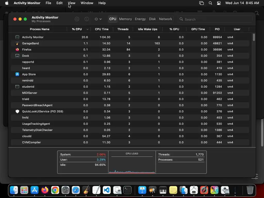The height and width of the screenshot is (198, 264).
Task: Open the Apple menu
Action: coord(7,3)
